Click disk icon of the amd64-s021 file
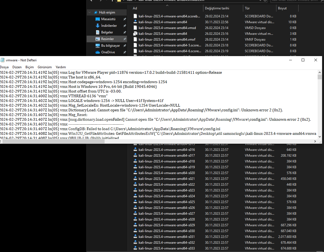 coord(135,179)
